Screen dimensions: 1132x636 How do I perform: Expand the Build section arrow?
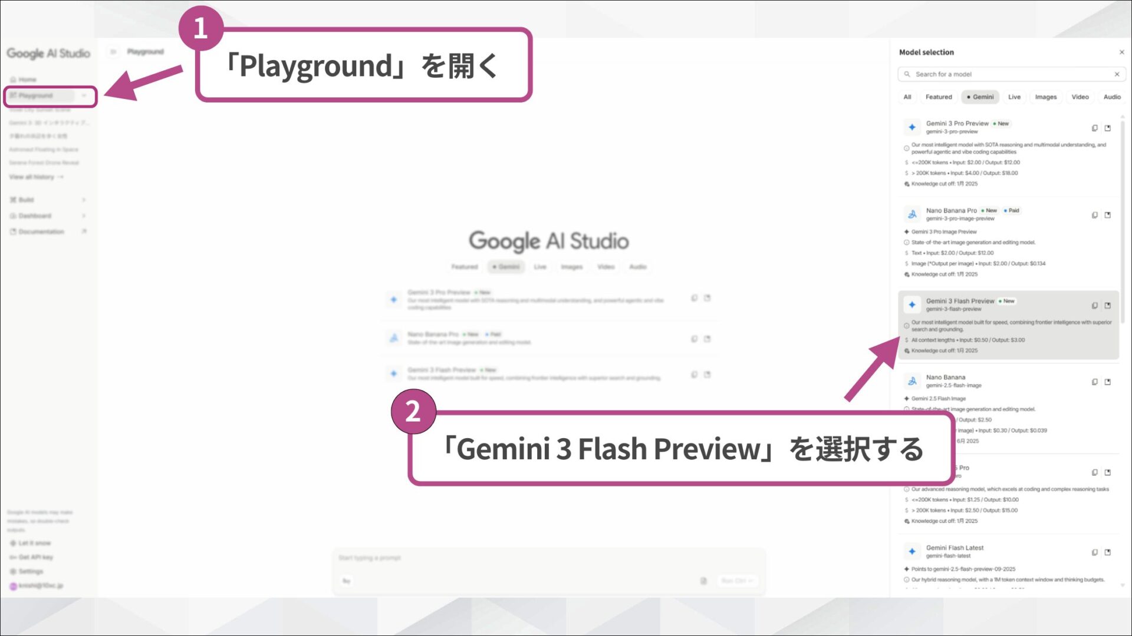coord(84,200)
